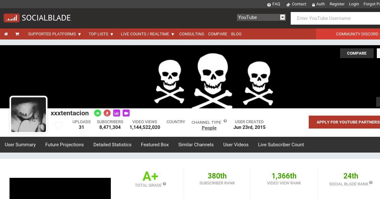The height and width of the screenshot is (199, 380).
Task: Click help icon next to Total Grade
Action: click(x=164, y=184)
